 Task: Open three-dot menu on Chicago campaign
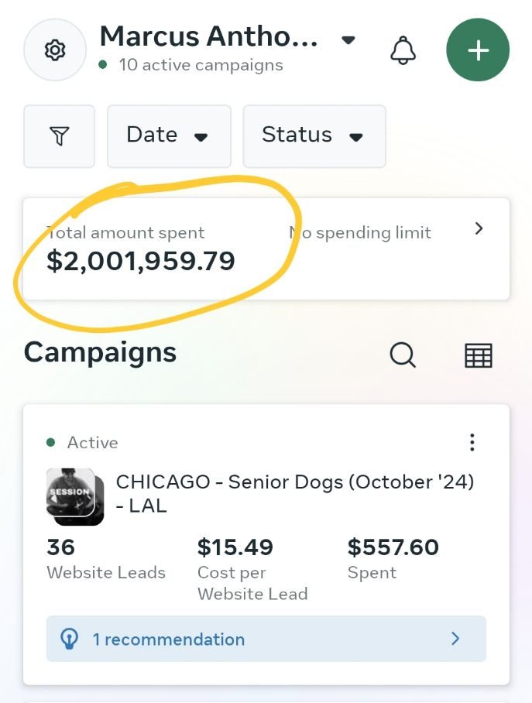pyautogui.click(x=472, y=443)
